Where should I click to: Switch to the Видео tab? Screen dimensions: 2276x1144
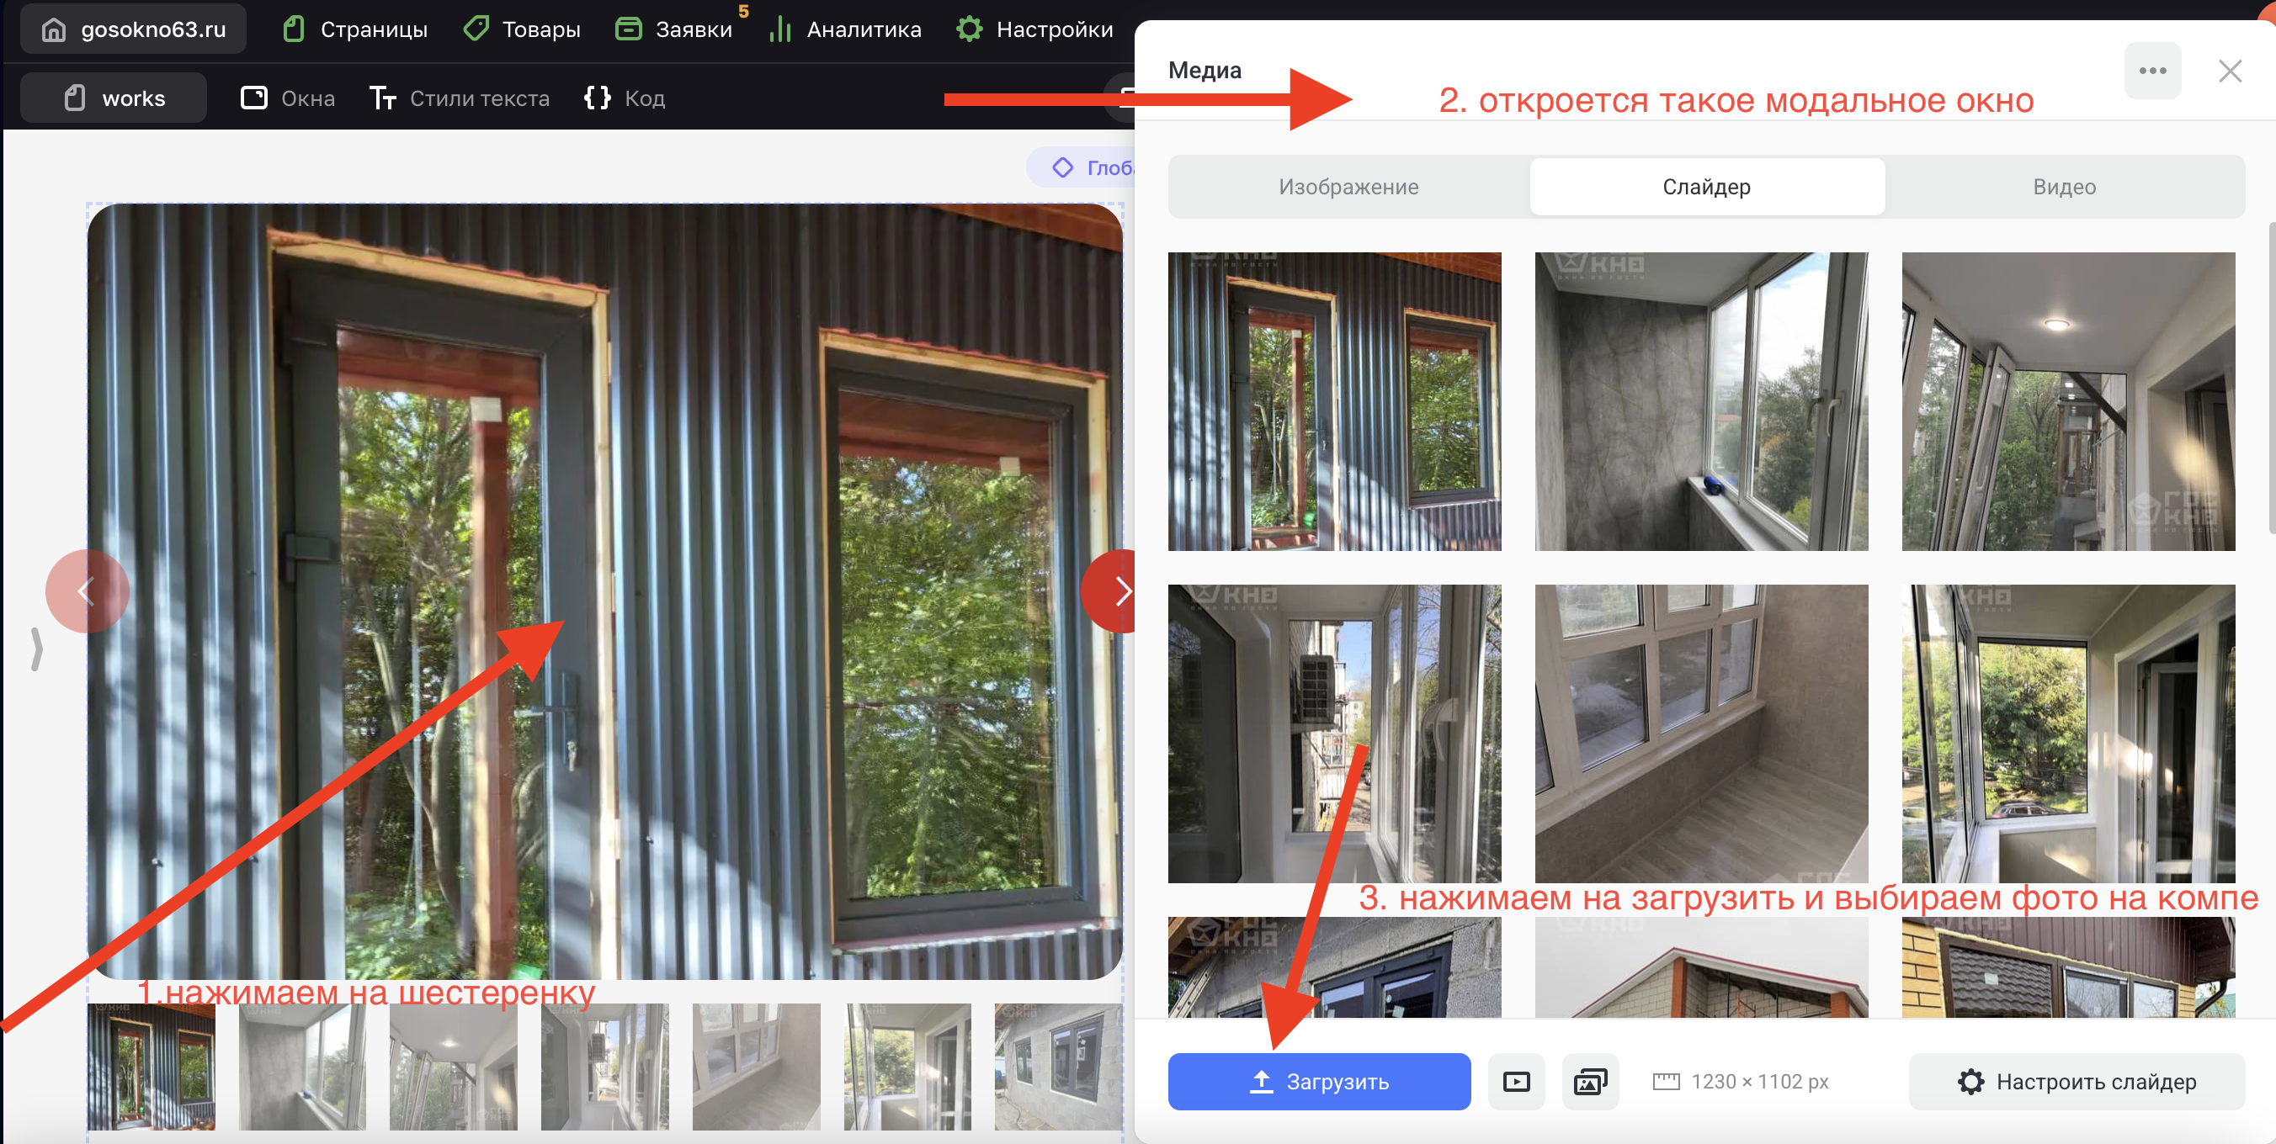(2064, 186)
